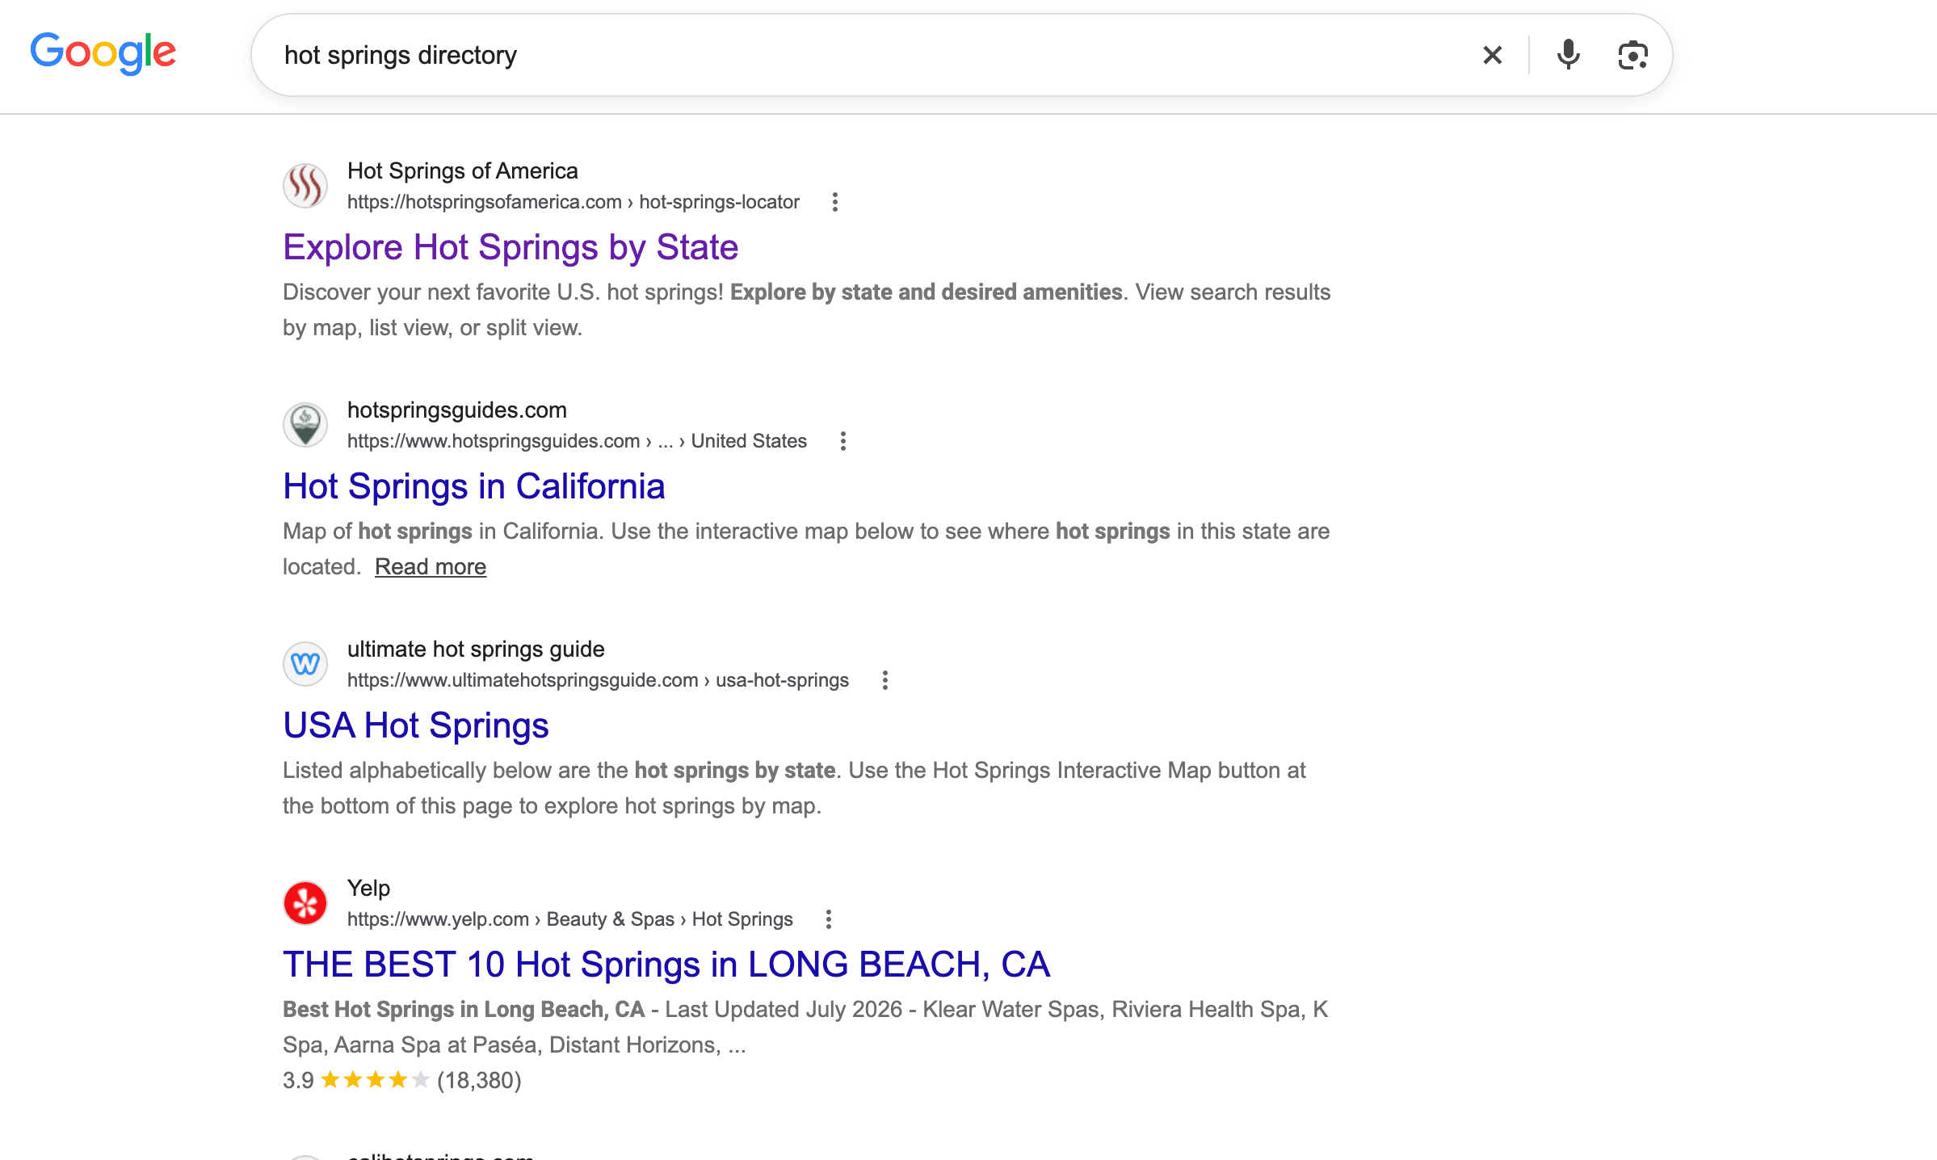The image size is (1937, 1160).
Task: Click the 3.9 star rating on the Yelp result
Action: pyautogui.click(x=402, y=1081)
